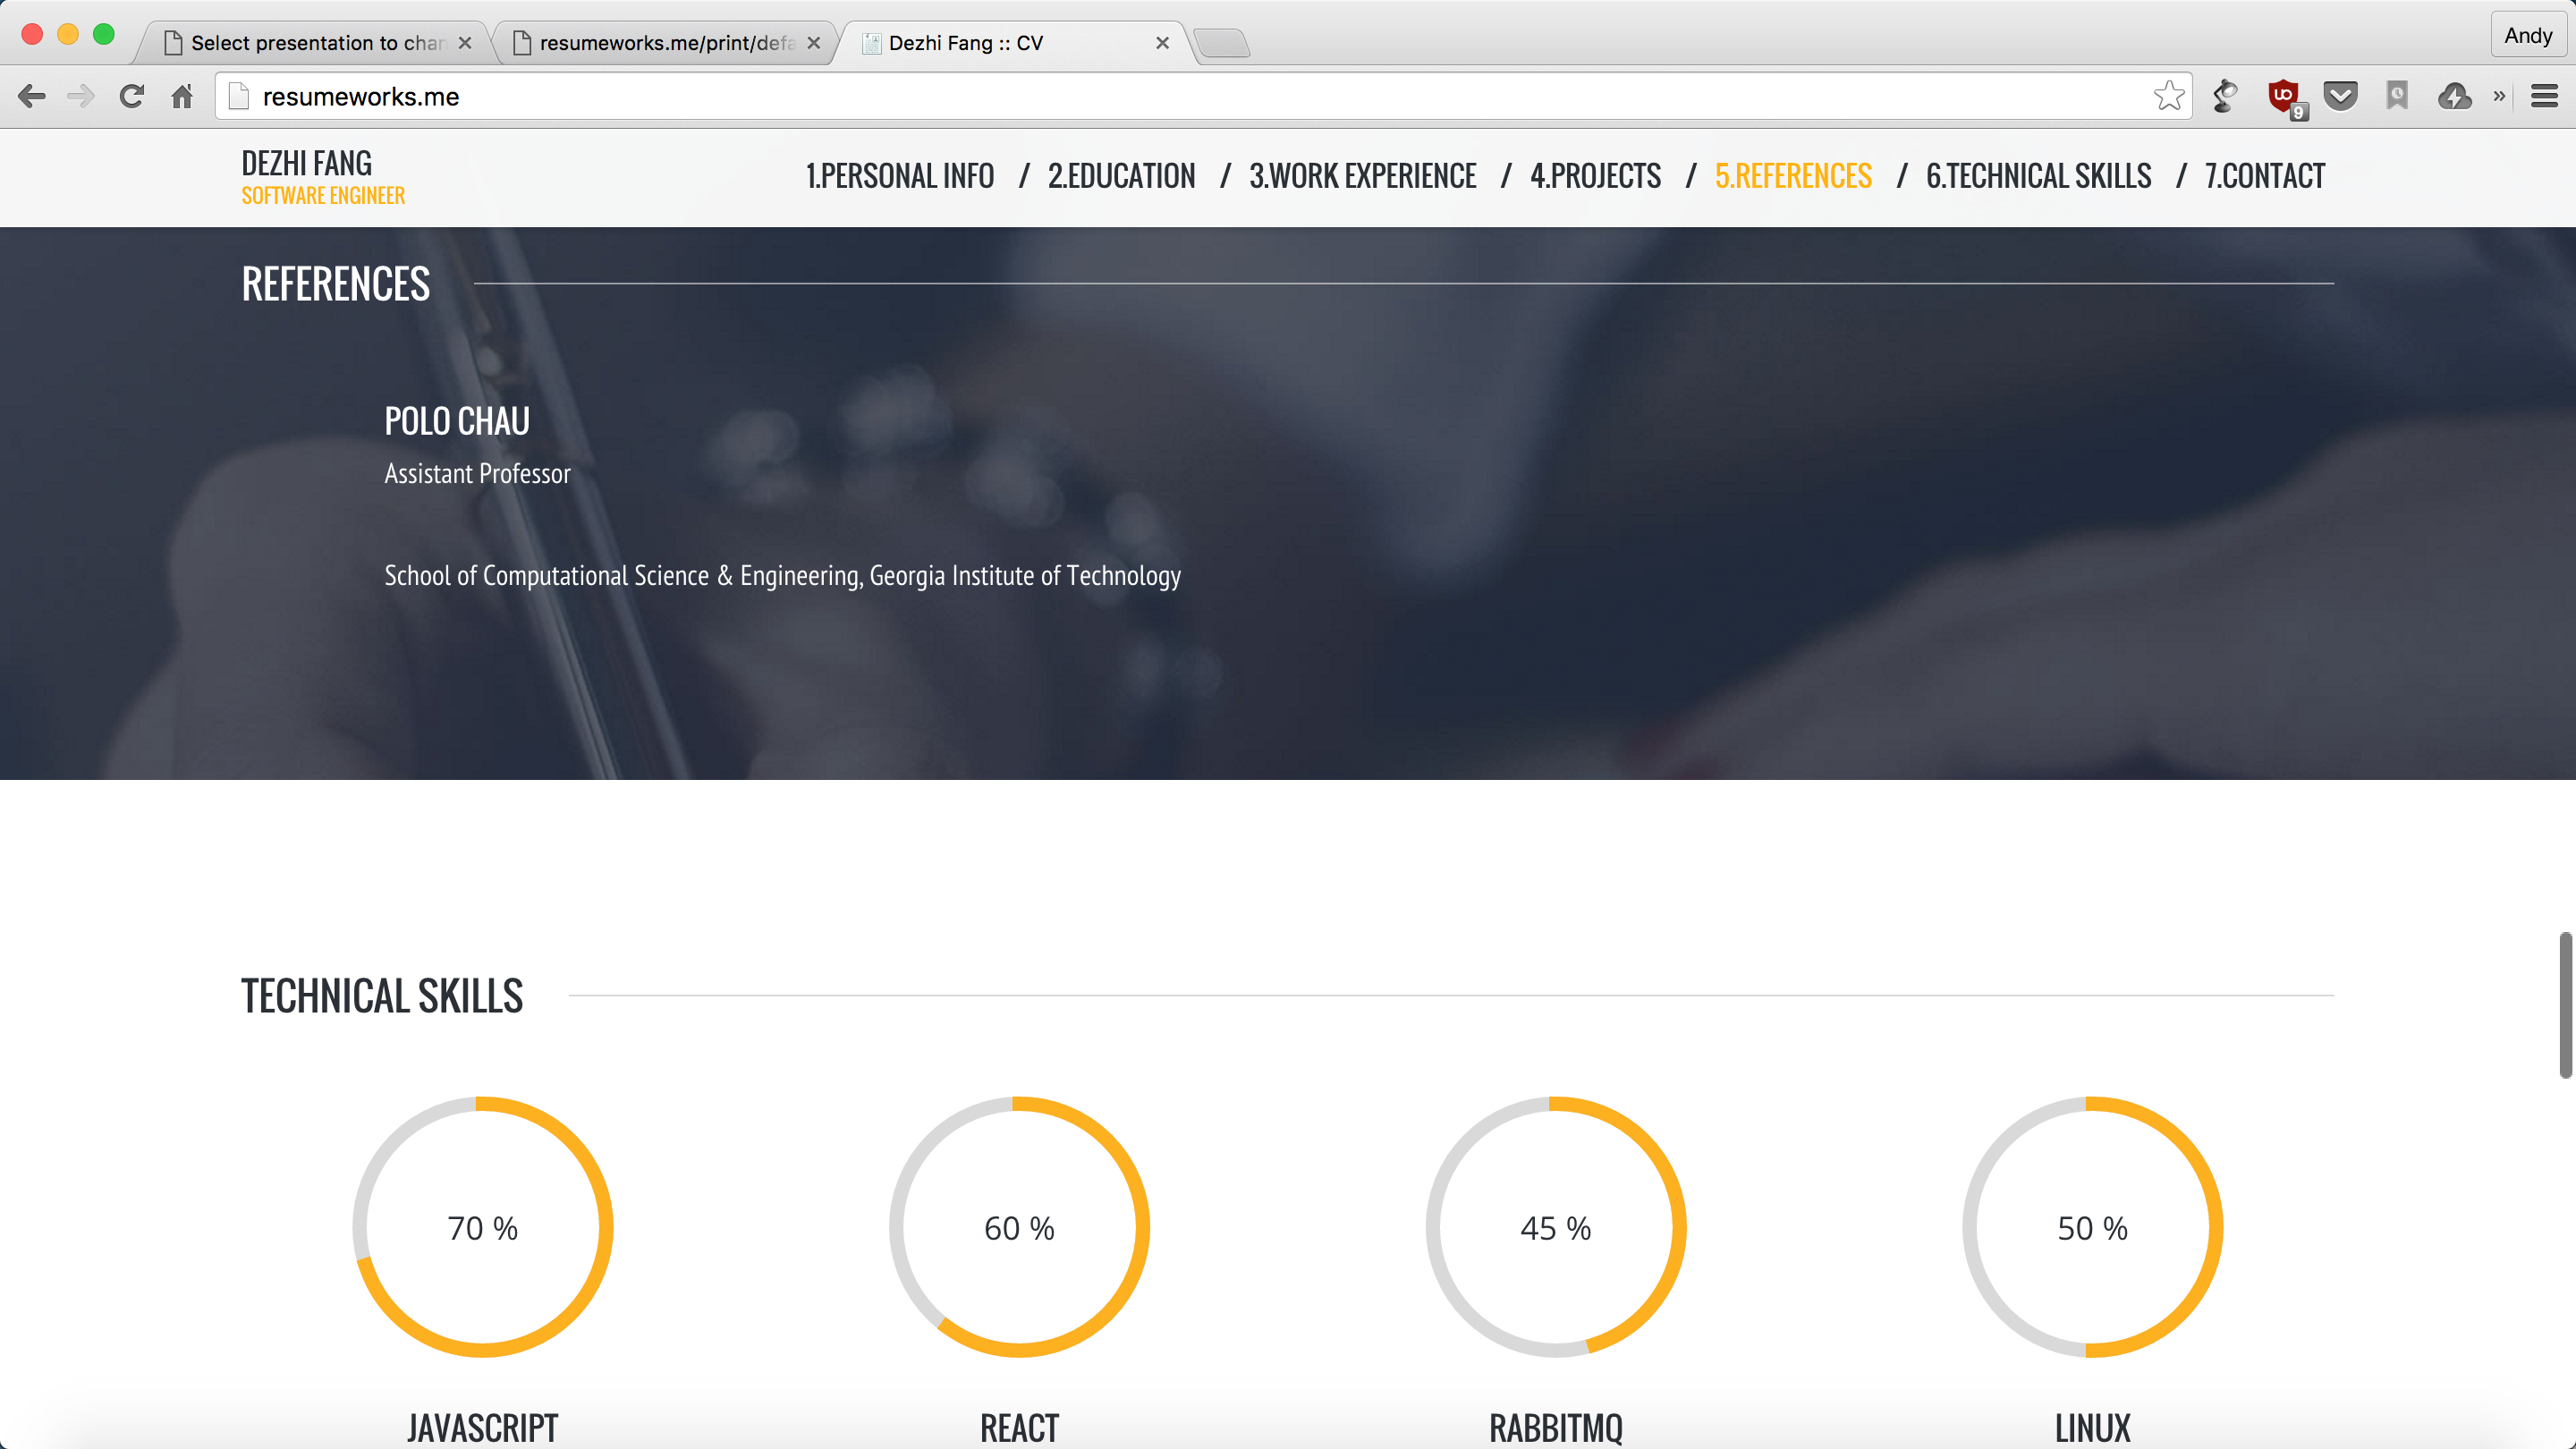Viewport: 2576px width, 1449px height.
Task: Reload the current page
Action: 131,97
